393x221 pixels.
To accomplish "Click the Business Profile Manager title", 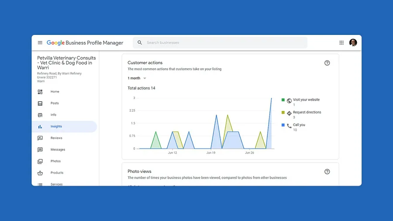I will point(94,43).
